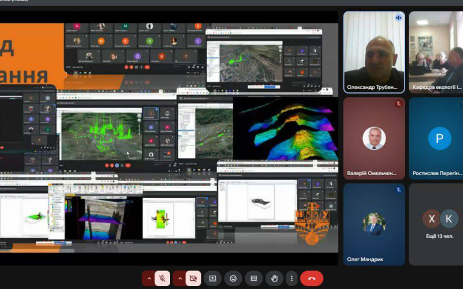Click Олег Мандрик profile avatar

tap(373, 224)
